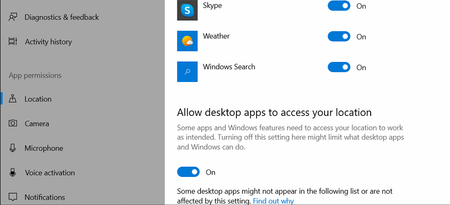Click the Notifications icon in sidebar
Image resolution: width=450 pixels, height=205 pixels.
coord(12,197)
